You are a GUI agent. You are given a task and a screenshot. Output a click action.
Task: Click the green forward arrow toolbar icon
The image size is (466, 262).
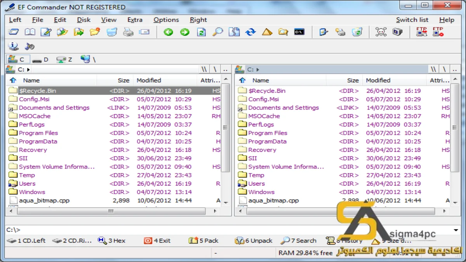tap(185, 32)
